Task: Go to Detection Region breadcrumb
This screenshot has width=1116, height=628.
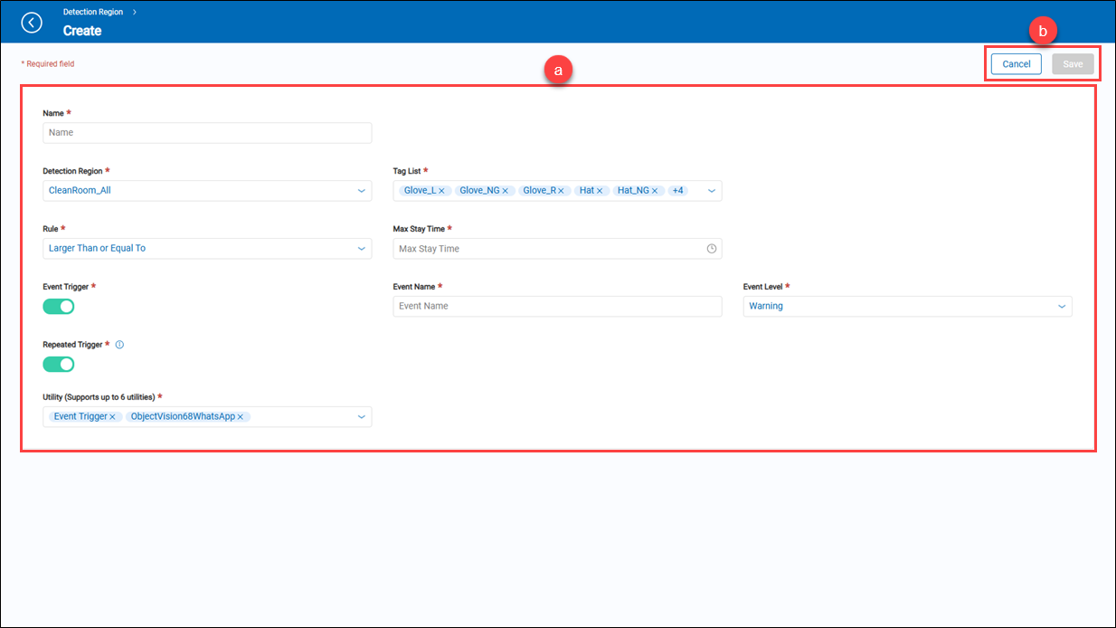Action: [x=93, y=13]
